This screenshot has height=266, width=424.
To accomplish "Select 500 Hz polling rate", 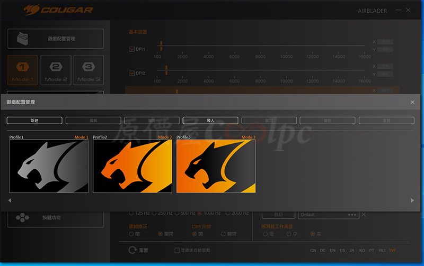I will click(177, 213).
